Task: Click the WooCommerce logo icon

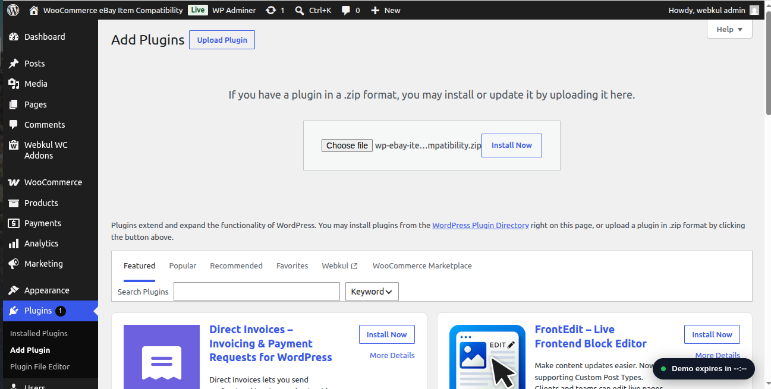Action: click(14, 182)
